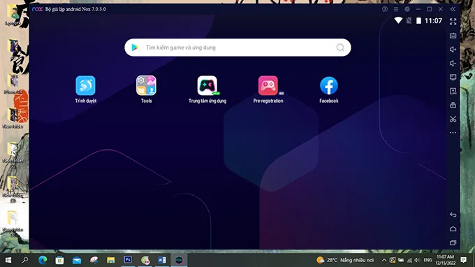Click the 11:07 clock in Android status bar
475x267 pixels.
coord(433,20)
